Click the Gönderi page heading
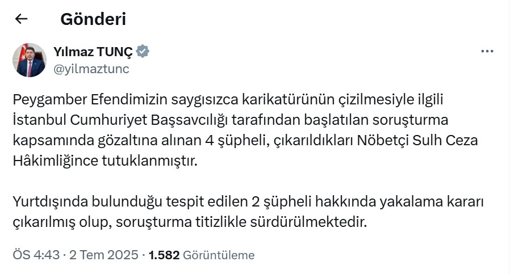 click(x=93, y=19)
